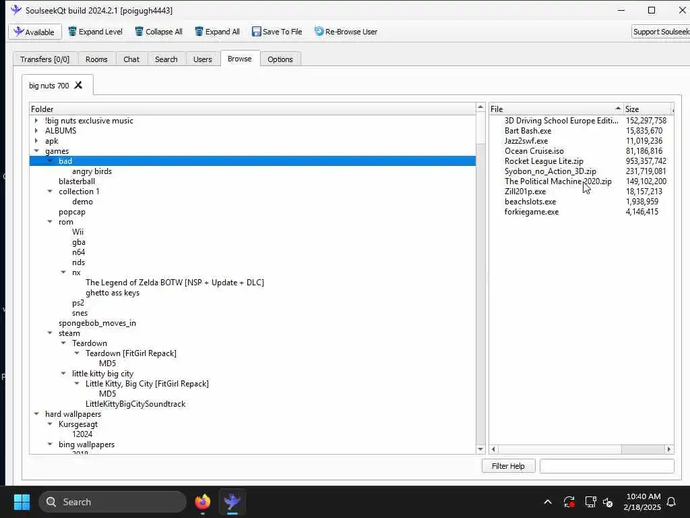Close the big nuts 700 browse tab
Image resolution: width=690 pixels, height=518 pixels.
pyautogui.click(x=78, y=85)
